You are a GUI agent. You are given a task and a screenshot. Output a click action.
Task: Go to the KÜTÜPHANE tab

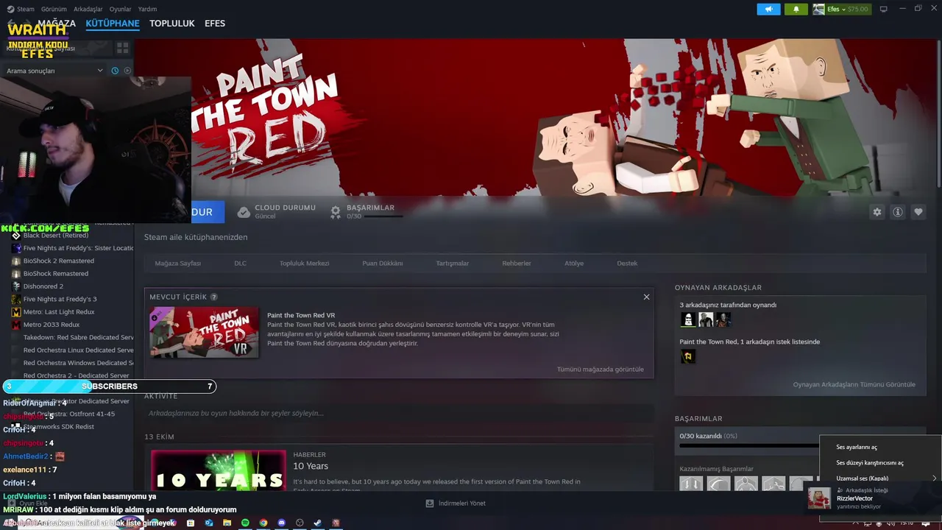(113, 24)
